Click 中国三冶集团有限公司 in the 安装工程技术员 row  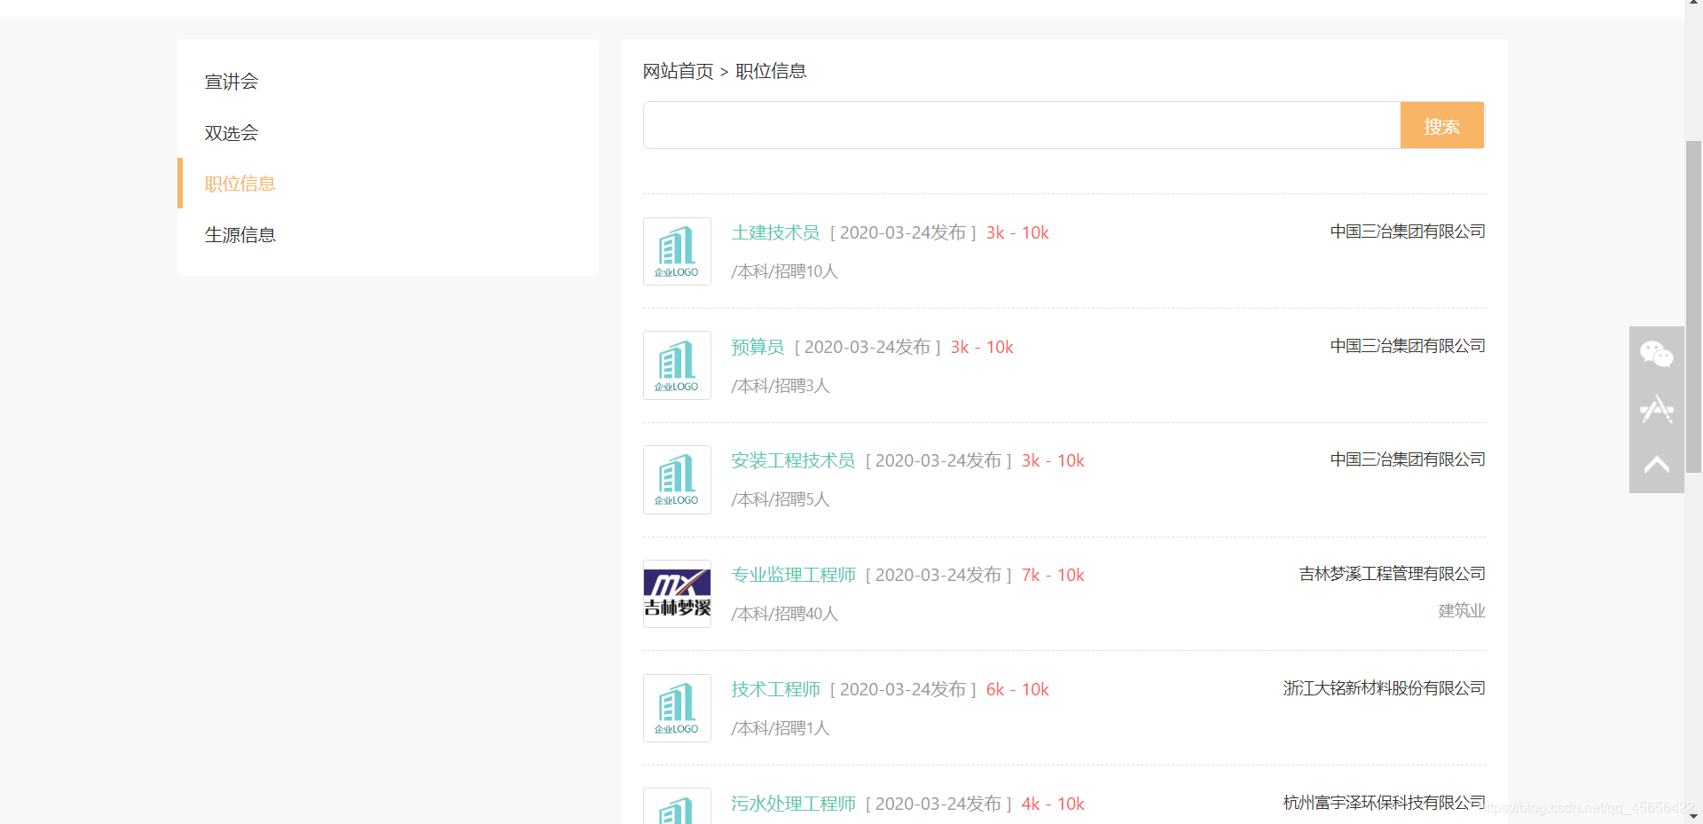point(1408,459)
